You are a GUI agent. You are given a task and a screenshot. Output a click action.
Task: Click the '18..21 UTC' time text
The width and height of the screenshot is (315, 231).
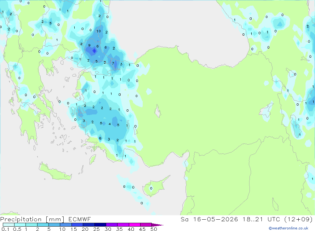pyautogui.click(x=262, y=219)
